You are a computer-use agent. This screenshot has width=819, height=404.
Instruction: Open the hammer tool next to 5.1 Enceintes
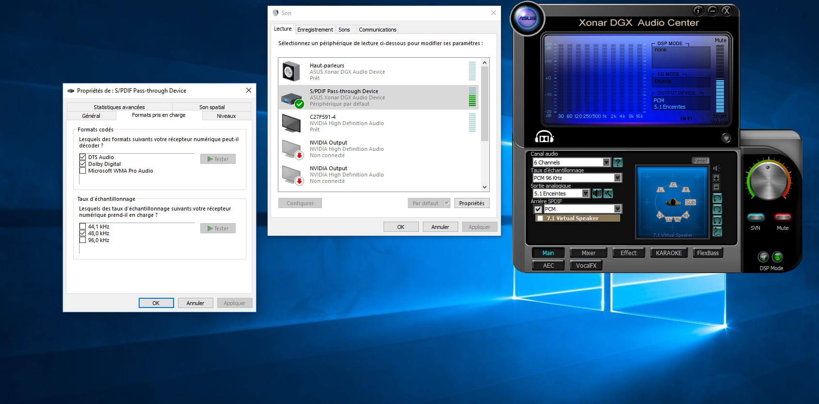point(608,194)
